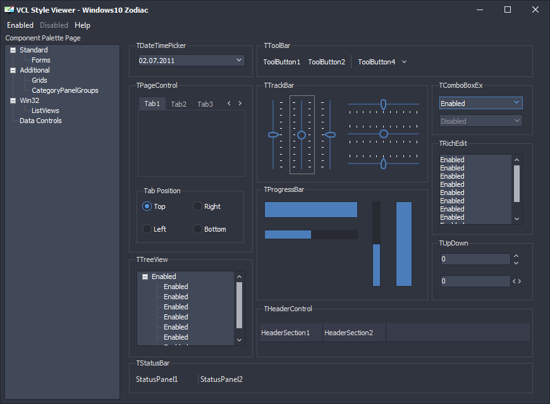Click the TPageControl tab scroll right arrow
The height and width of the screenshot is (404, 550).
240,104
